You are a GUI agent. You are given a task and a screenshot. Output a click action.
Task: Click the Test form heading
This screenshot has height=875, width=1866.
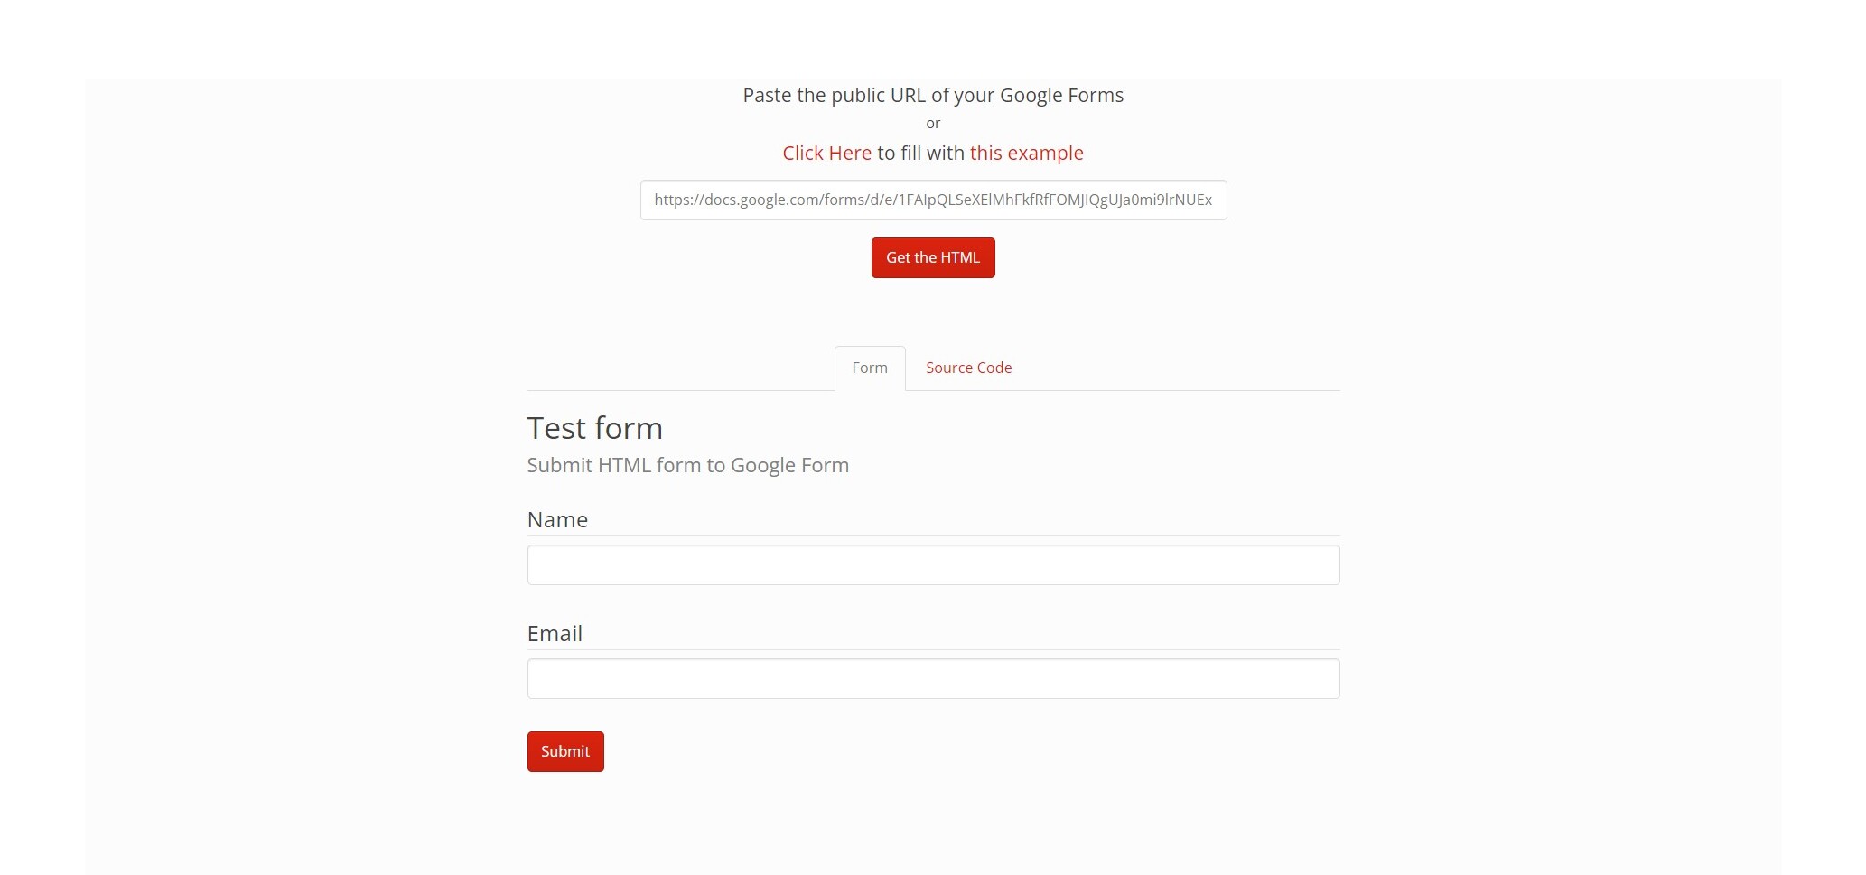[594, 428]
